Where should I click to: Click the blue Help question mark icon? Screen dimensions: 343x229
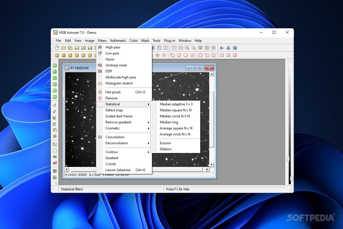[x=235, y=48]
